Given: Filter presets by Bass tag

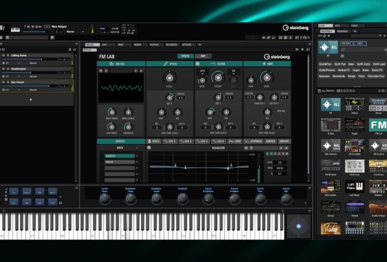Looking at the screenshot, I should pos(351,64).
